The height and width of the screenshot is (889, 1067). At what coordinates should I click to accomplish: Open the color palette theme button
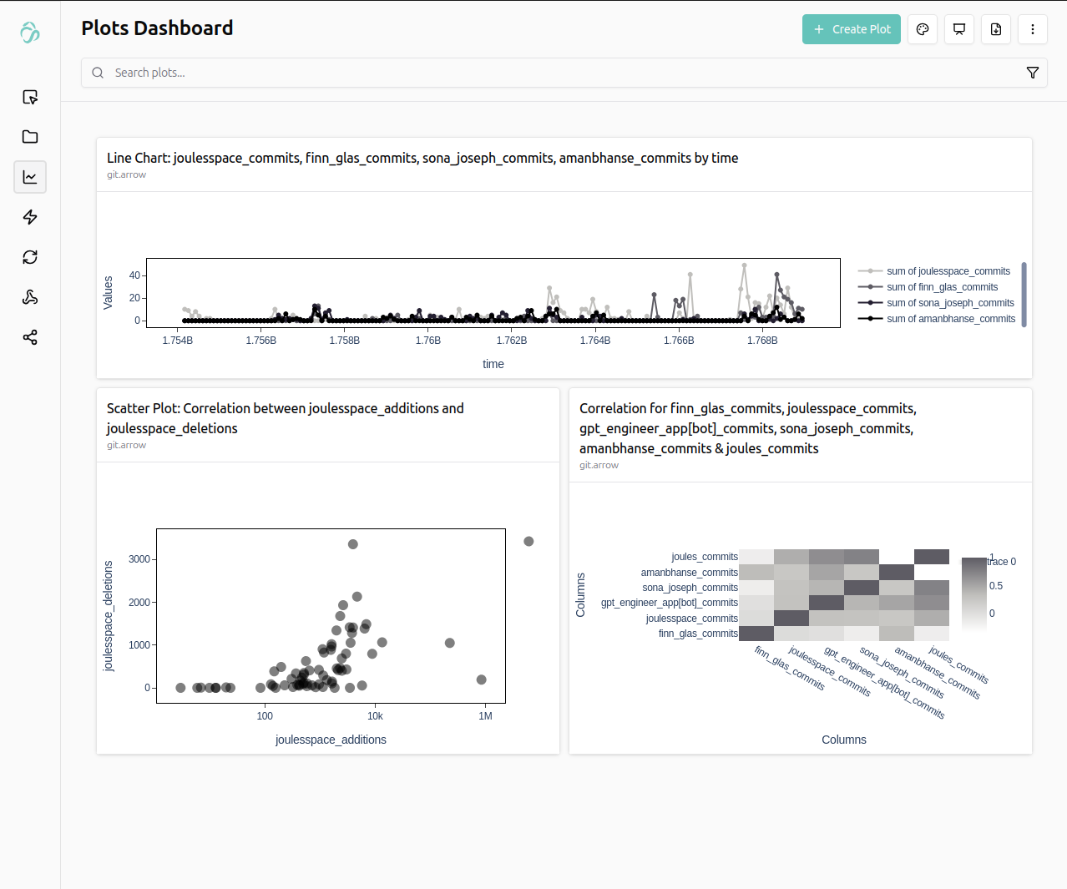[923, 29]
